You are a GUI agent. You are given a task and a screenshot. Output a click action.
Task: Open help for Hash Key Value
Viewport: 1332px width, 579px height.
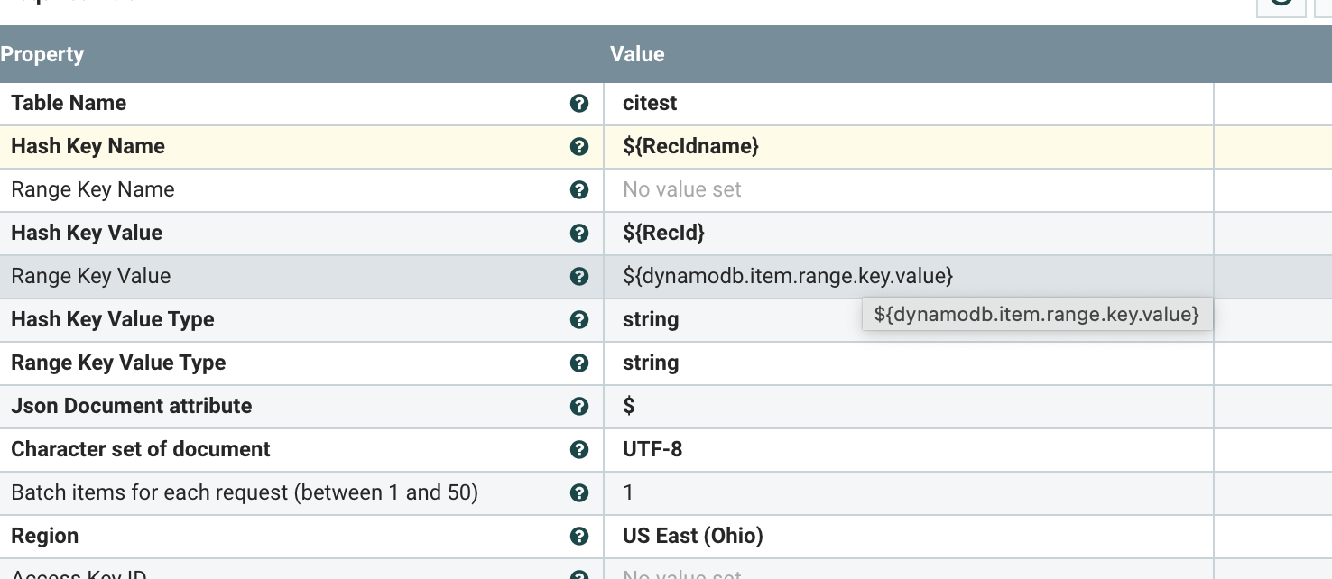coord(580,233)
